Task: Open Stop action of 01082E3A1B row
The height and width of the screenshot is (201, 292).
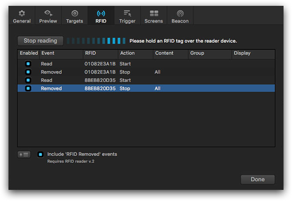Action: tap(125, 72)
